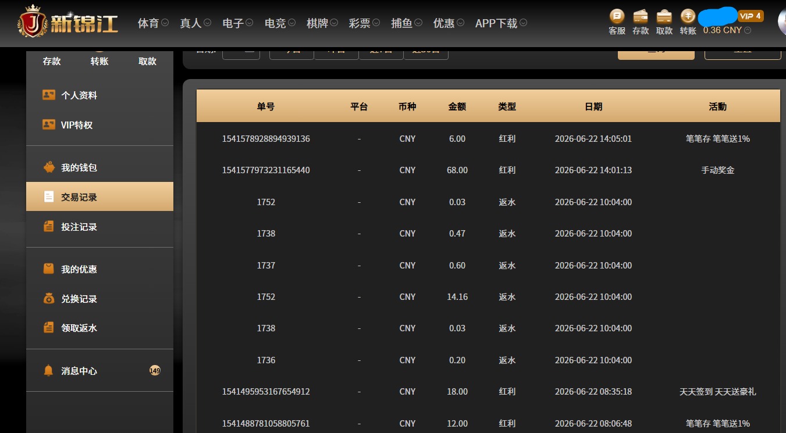Click sidebar 转账 shortcut
Viewport: 786px width, 433px height.
click(99, 61)
